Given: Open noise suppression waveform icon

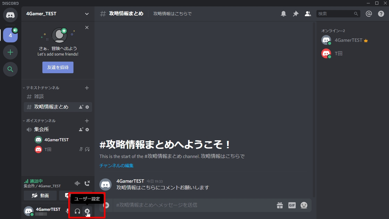Looking at the screenshot, I should (77, 183).
